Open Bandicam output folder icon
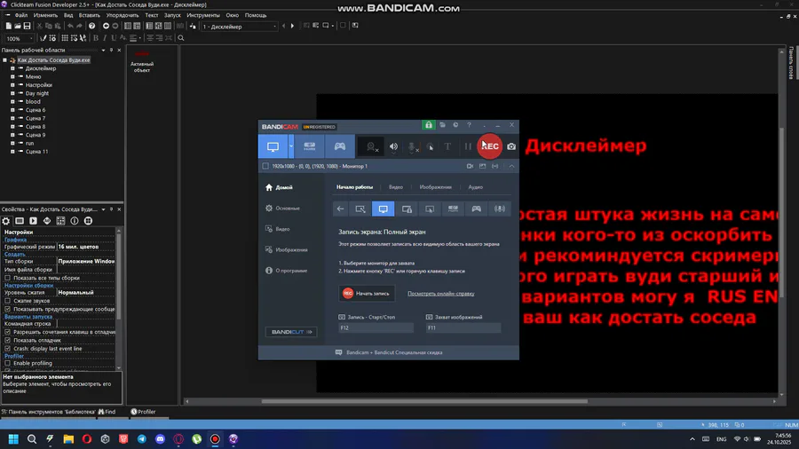 tap(442, 125)
